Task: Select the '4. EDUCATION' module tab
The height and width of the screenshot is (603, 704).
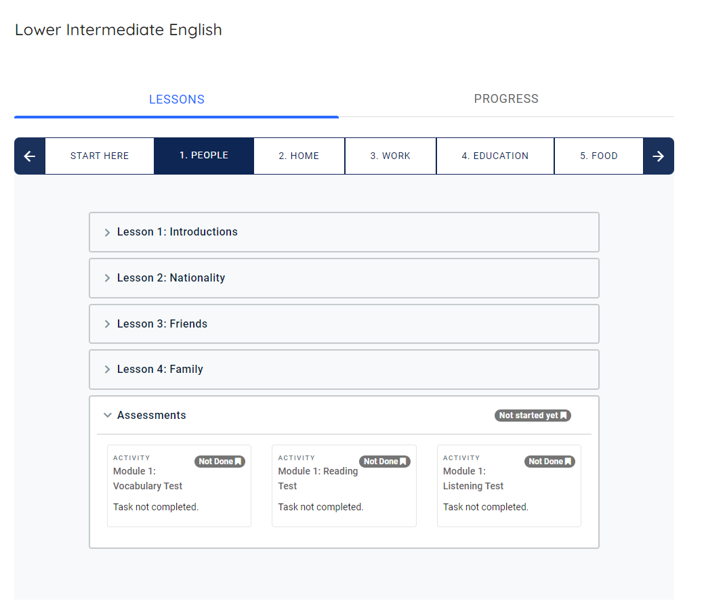Action: coord(495,156)
